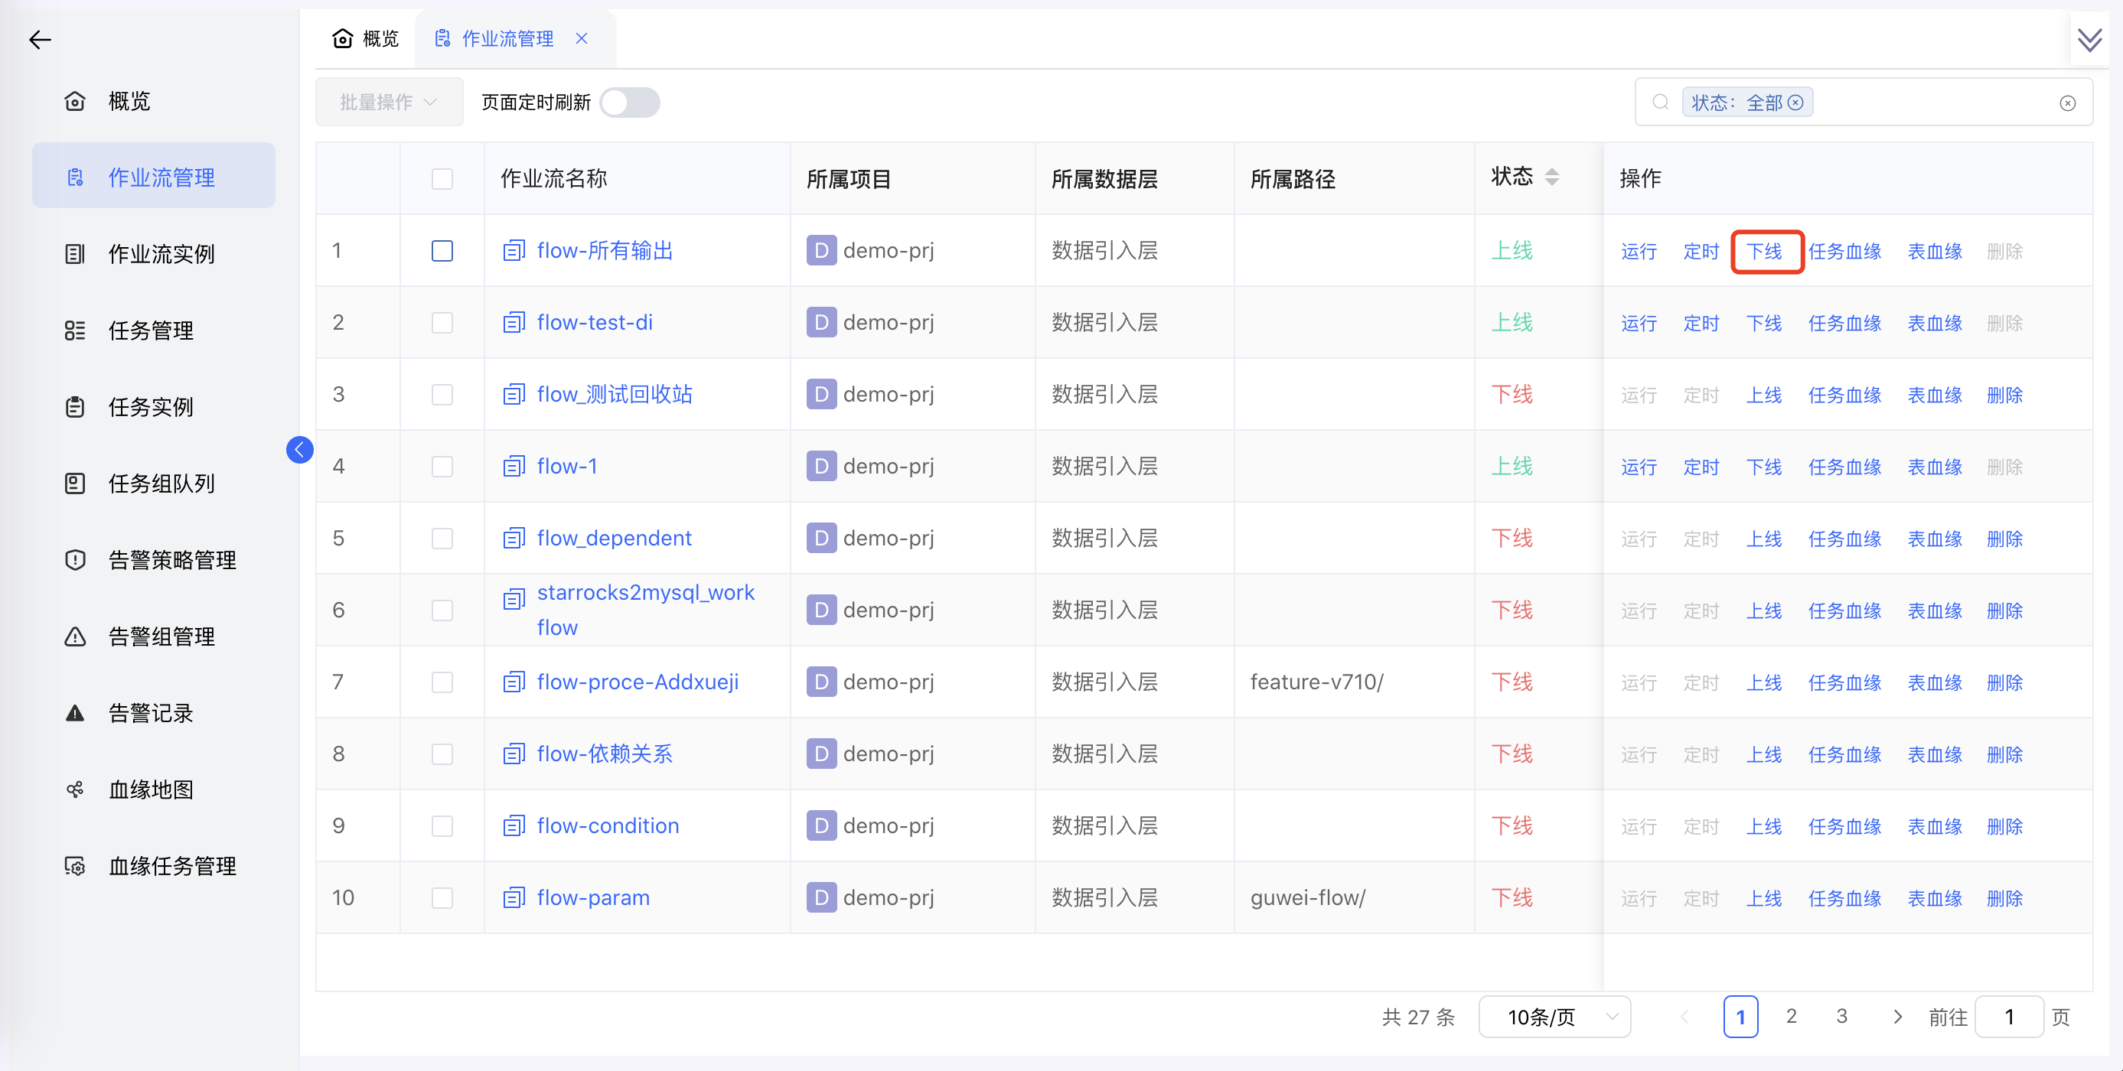Open the 批量操作 dropdown
The height and width of the screenshot is (1071, 2123).
click(387, 101)
